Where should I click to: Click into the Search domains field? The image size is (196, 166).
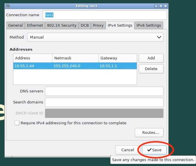point(104,102)
